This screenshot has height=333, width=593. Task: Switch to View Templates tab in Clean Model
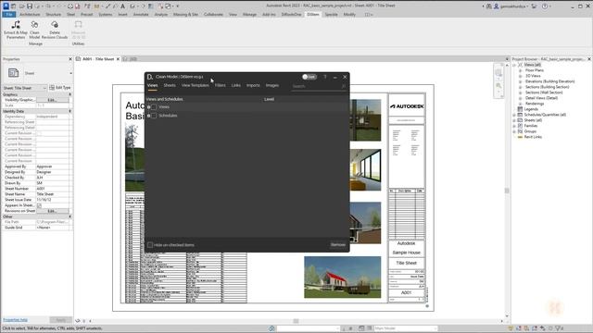[x=196, y=85]
